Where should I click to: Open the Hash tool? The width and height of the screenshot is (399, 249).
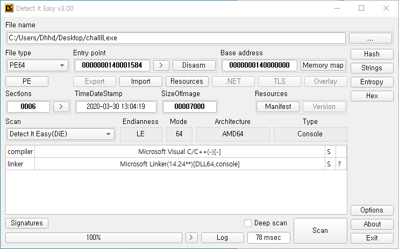pos(372,54)
